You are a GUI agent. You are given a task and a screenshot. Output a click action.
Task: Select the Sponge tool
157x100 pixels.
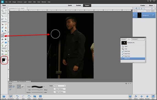tap(6, 31)
